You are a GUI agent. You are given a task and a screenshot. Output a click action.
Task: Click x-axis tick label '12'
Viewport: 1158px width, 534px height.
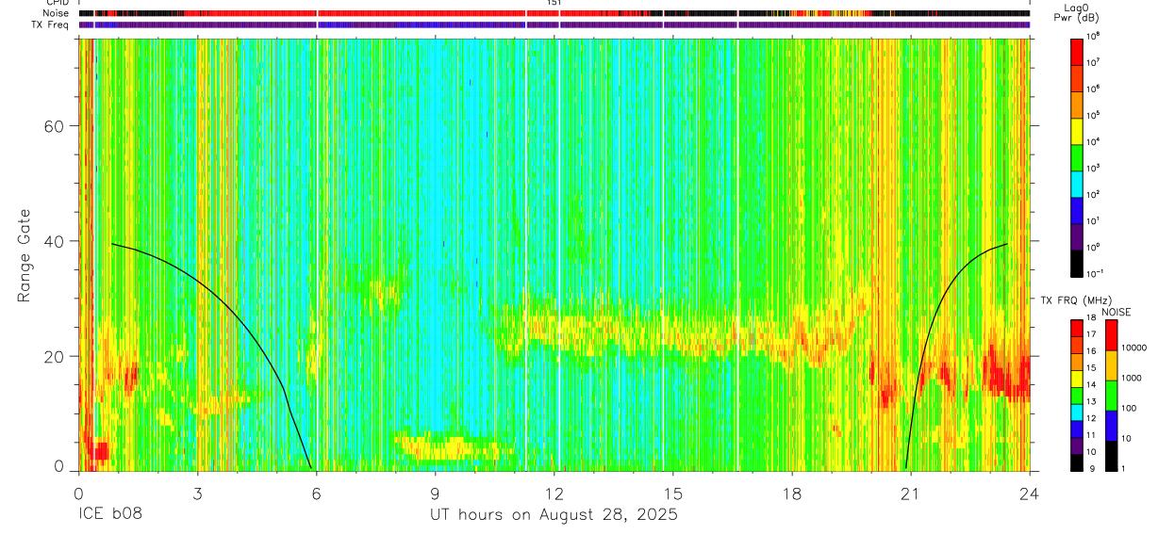554,494
